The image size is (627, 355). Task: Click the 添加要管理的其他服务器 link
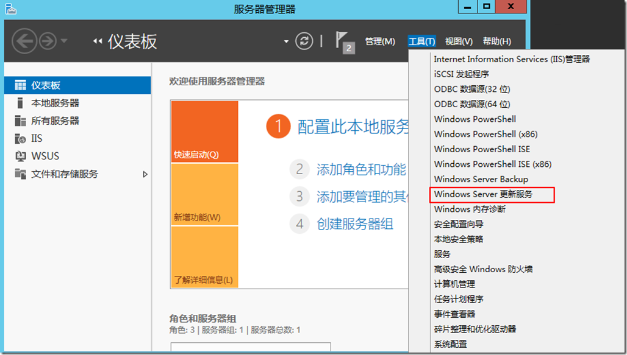[x=362, y=197]
